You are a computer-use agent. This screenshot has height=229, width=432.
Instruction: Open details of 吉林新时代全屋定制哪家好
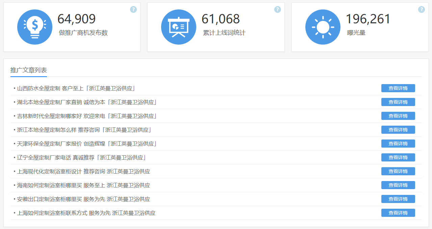[x=398, y=116]
